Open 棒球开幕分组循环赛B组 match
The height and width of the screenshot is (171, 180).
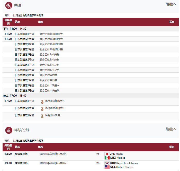pyautogui.click(x=53, y=163)
